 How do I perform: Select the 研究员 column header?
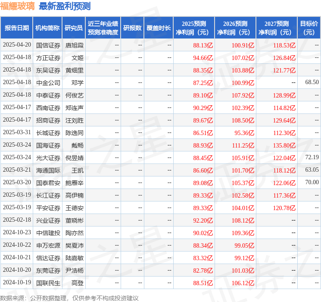tap(74, 28)
